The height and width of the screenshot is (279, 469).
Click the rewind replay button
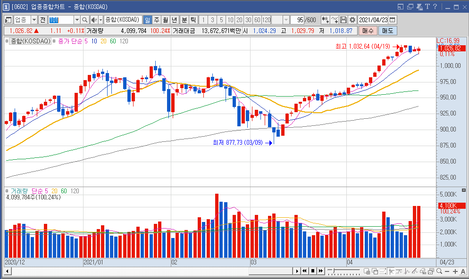coord(304,271)
